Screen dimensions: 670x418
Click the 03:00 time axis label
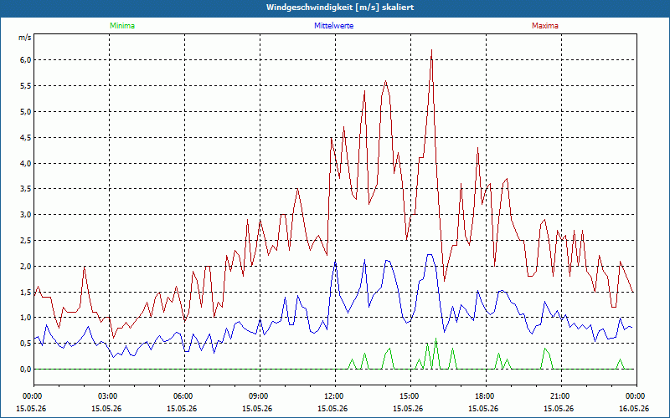click(110, 396)
